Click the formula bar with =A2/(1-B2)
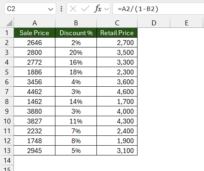The image size is (204, 171). 158,9
